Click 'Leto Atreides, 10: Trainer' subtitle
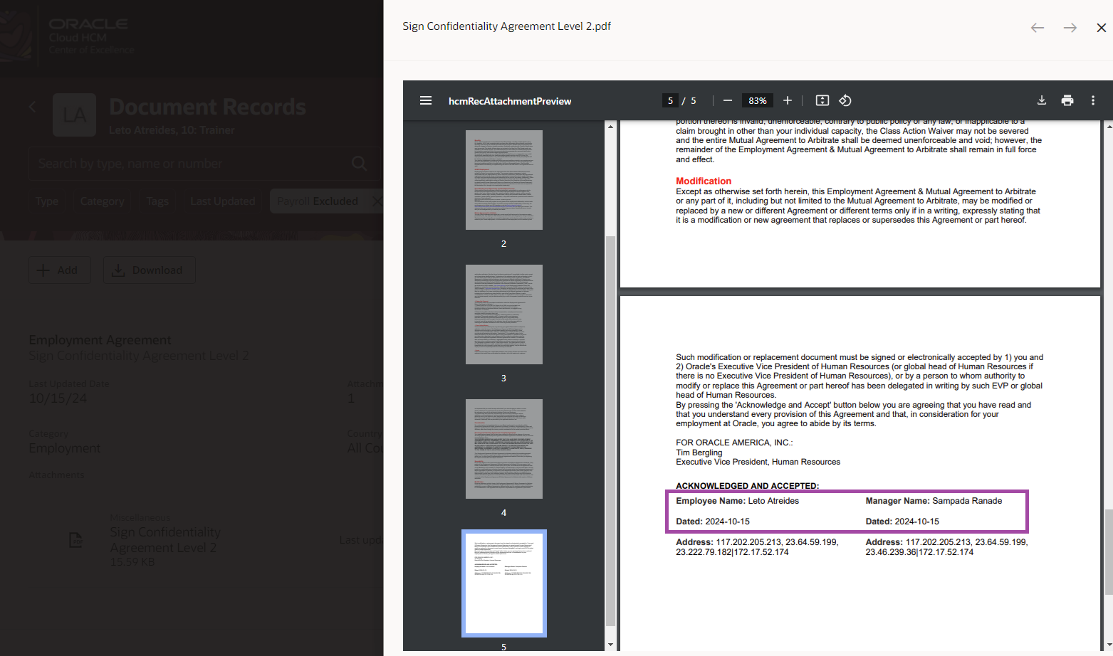1113x656 pixels. point(172,130)
